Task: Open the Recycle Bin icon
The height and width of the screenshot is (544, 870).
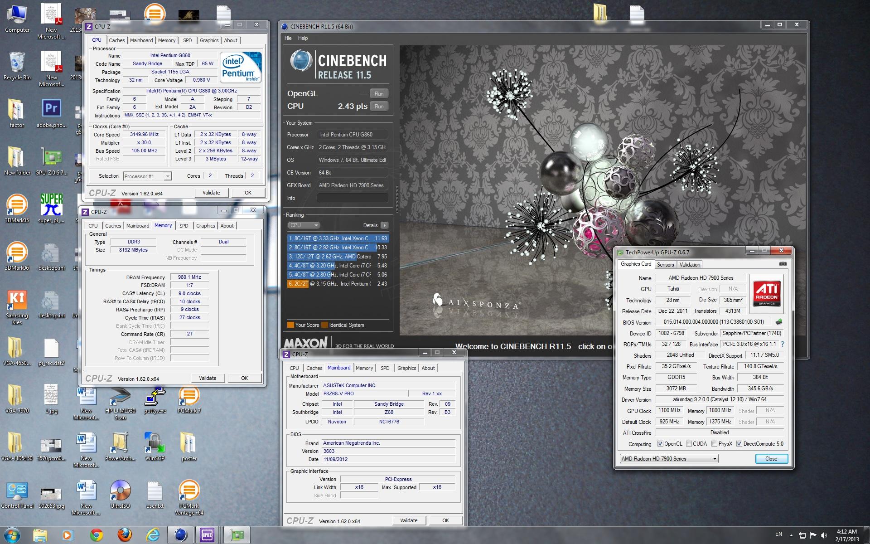Action: pyautogui.click(x=17, y=66)
